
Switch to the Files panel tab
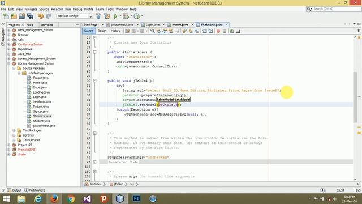click(30, 25)
